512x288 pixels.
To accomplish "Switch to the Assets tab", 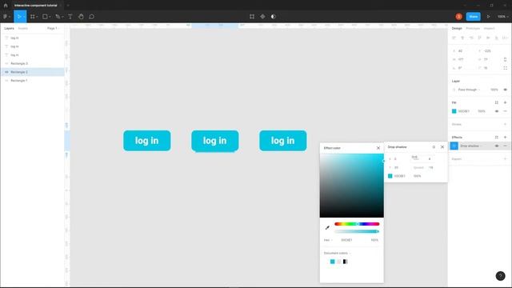I will [23, 29].
